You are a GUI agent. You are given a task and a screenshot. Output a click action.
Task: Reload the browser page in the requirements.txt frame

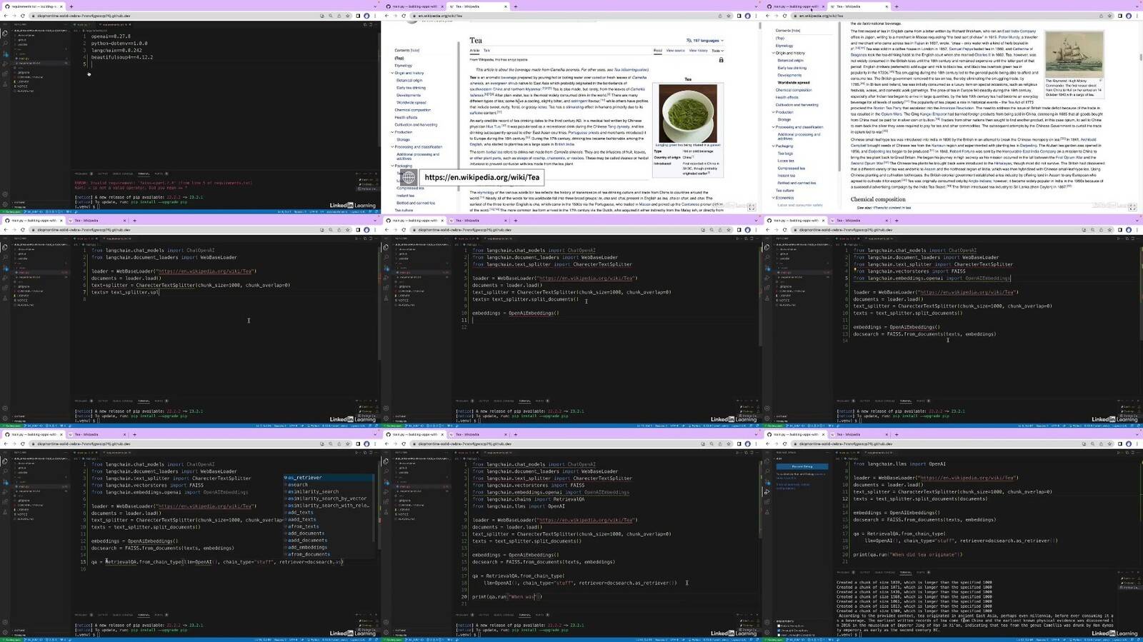click(22, 16)
